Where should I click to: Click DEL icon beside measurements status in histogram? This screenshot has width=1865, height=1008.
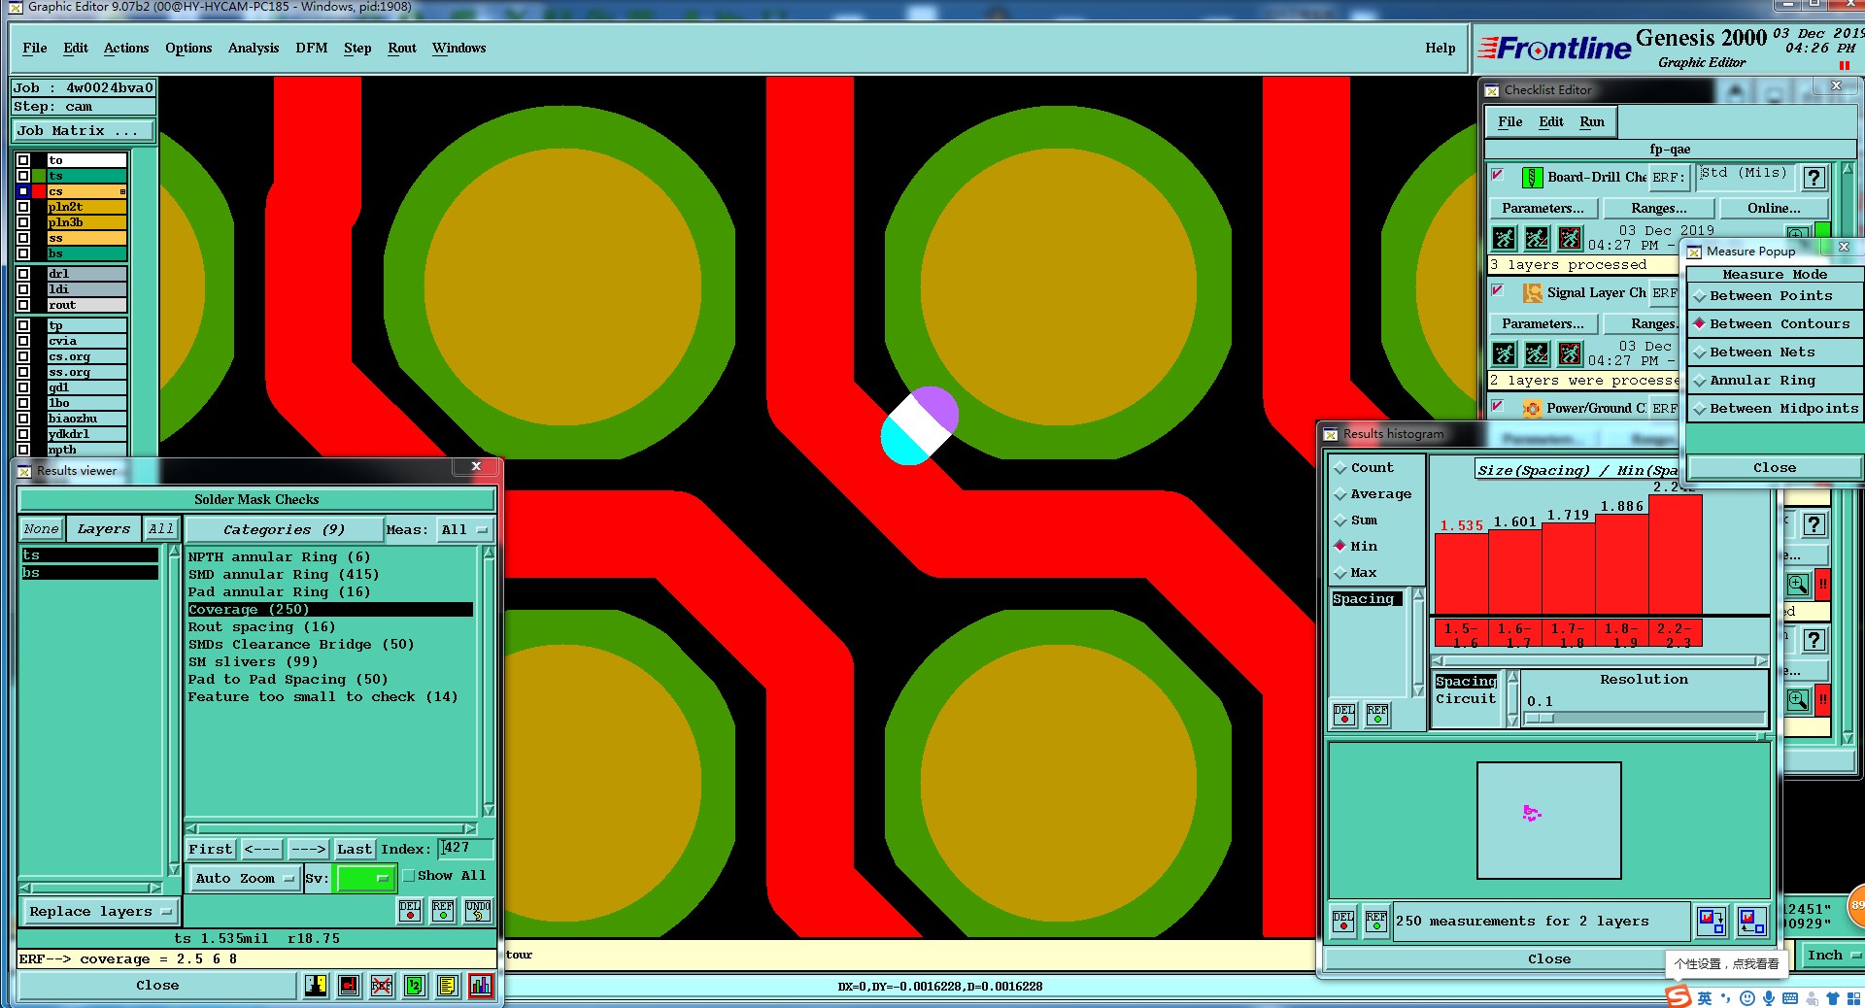pos(1343,921)
